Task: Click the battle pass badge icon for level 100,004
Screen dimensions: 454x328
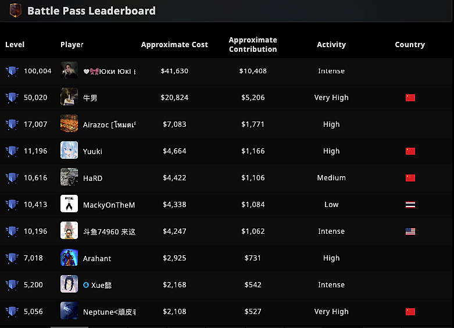Action: [x=12, y=71]
